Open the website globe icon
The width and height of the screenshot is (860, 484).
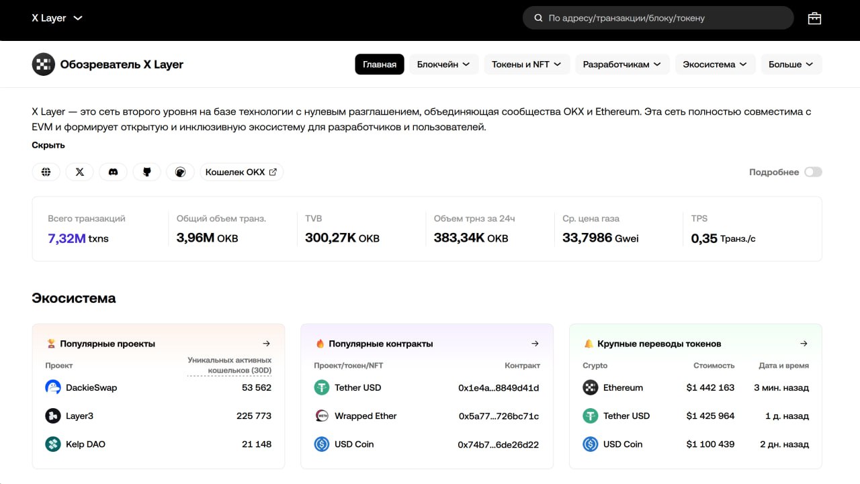click(x=46, y=172)
